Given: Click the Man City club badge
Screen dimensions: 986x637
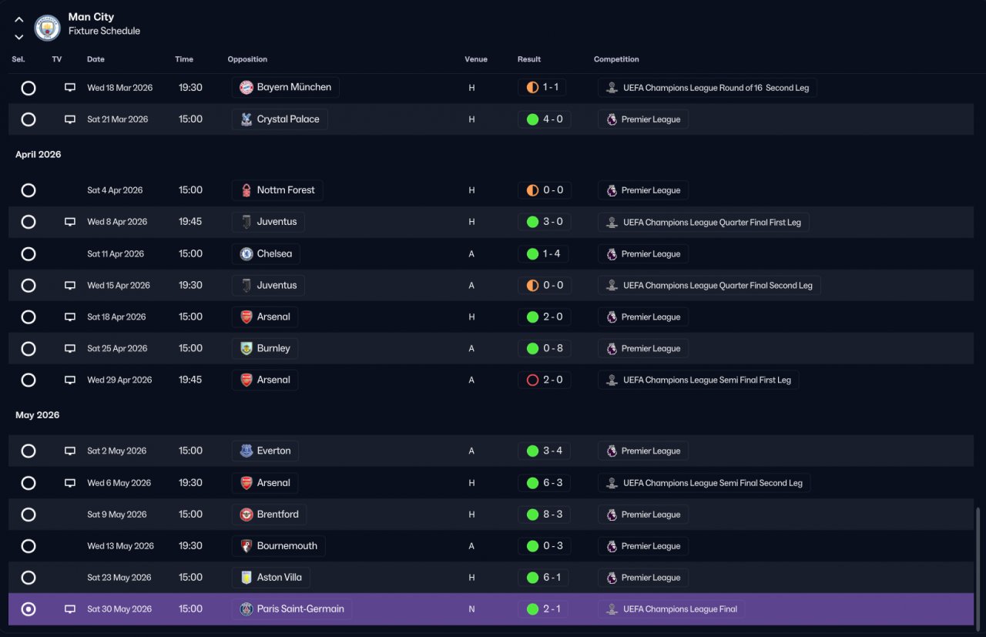Looking at the screenshot, I should tap(48, 28).
